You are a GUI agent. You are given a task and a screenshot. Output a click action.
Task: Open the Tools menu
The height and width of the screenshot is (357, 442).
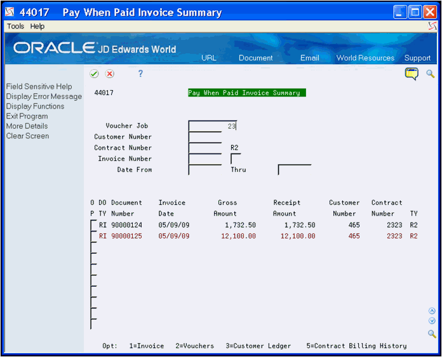tap(15, 26)
